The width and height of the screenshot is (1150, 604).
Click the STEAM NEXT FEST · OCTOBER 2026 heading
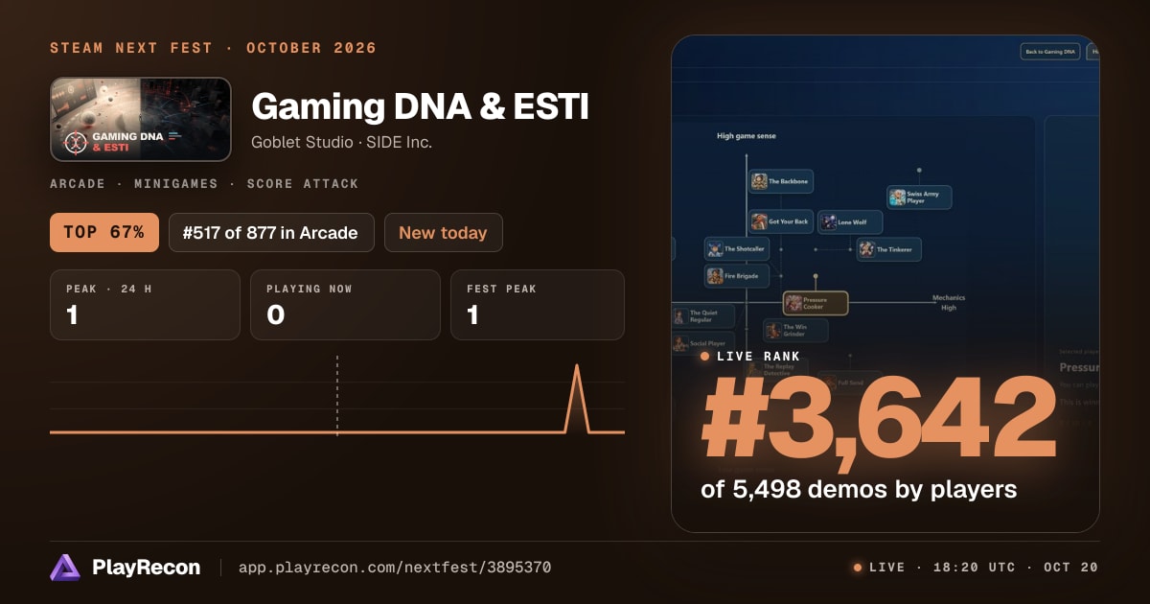pyautogui.click(x=213, y=48)
